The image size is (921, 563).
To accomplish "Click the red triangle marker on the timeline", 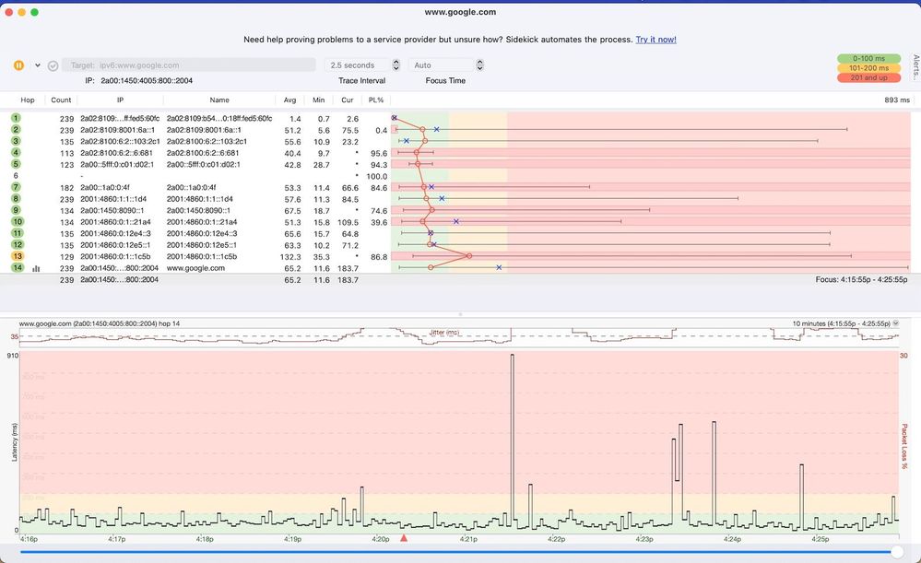I will point(404,538).
